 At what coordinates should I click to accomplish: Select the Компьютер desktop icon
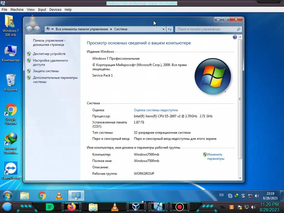11,54
